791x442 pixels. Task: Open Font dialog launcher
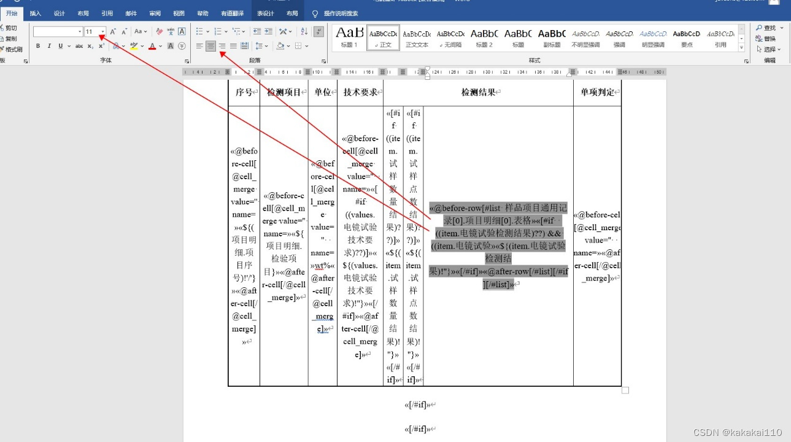[x=186, y=61]
